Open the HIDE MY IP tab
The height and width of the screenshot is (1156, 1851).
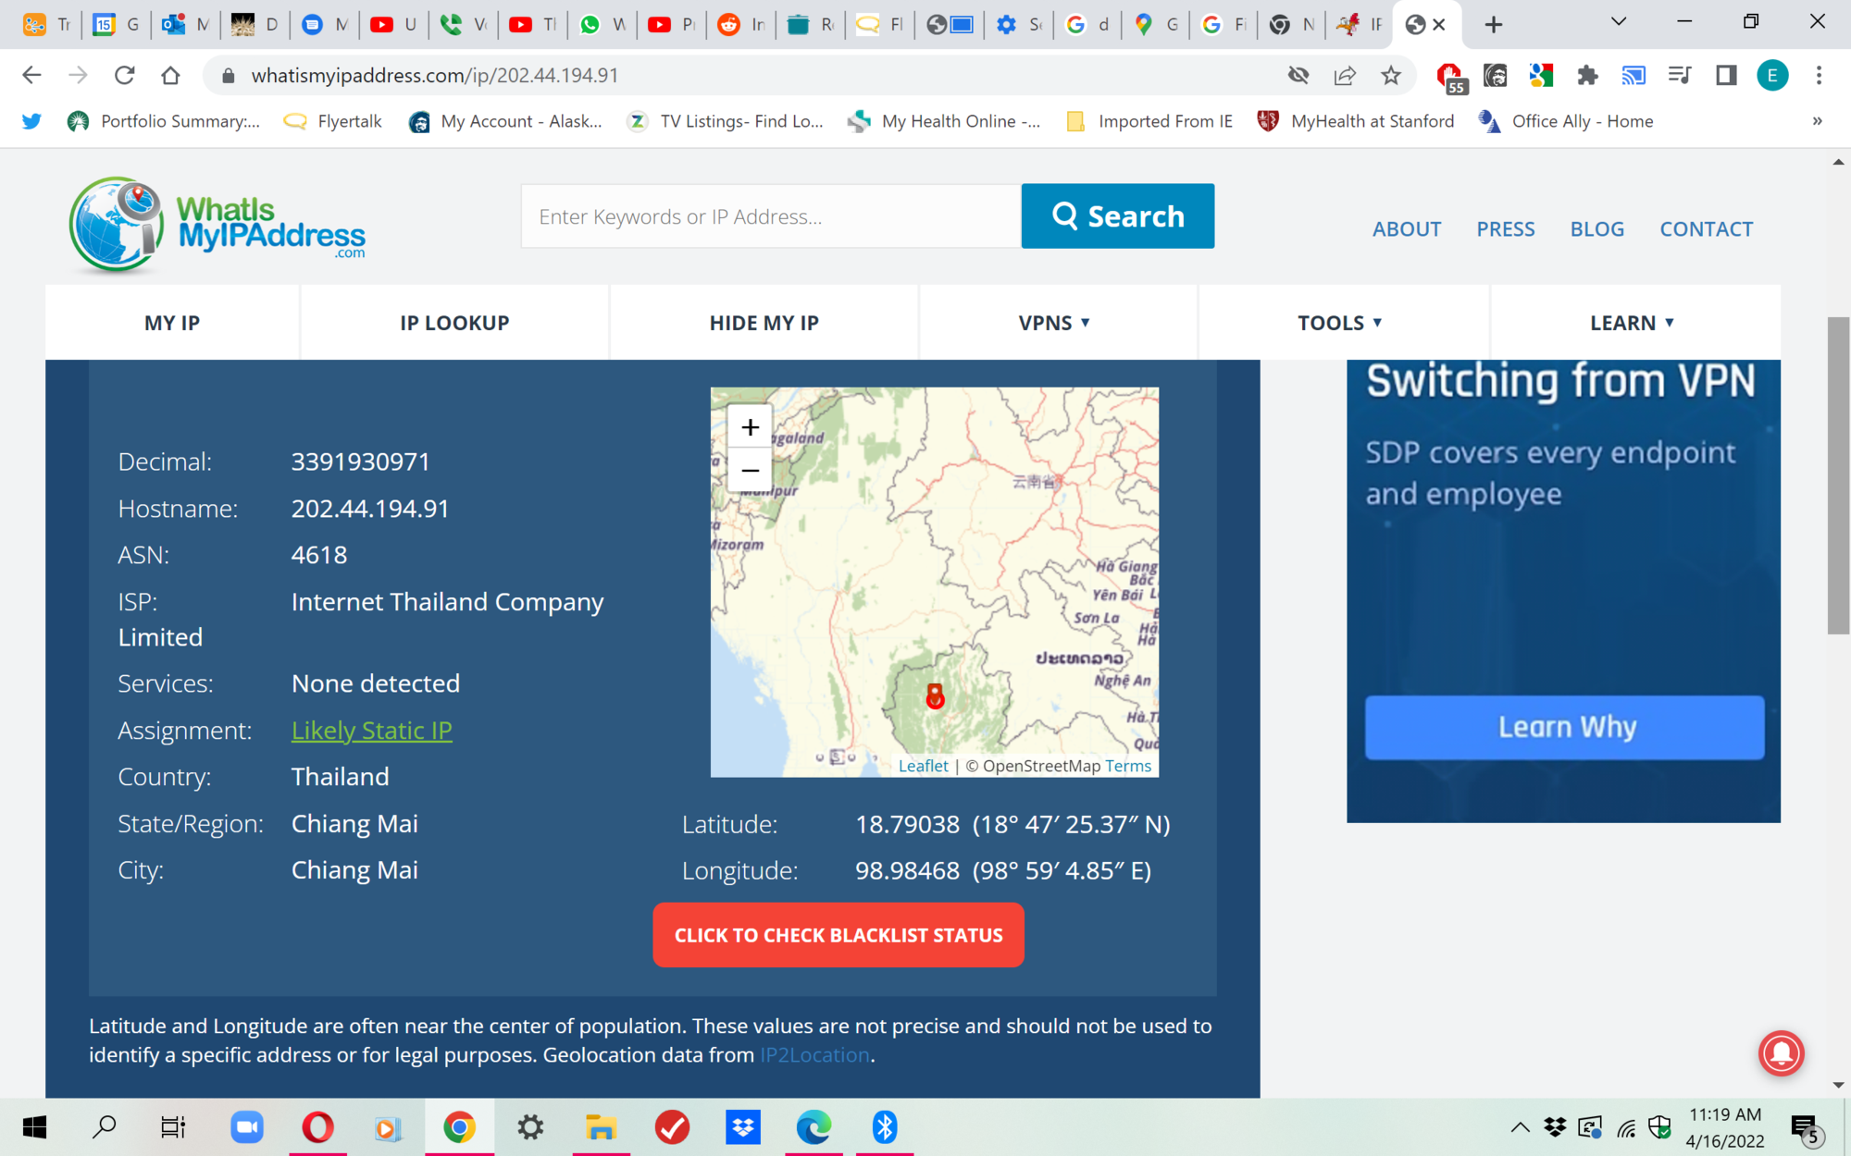(764, 323)
